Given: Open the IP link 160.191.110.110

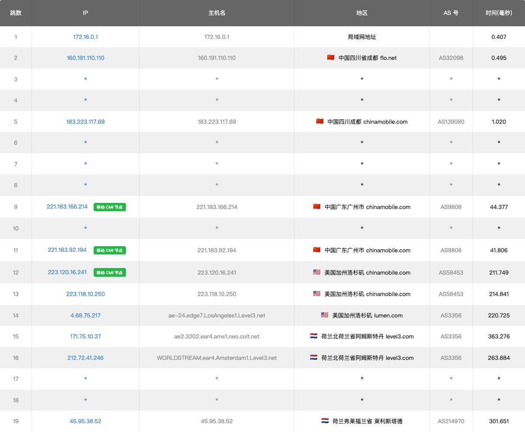Looking at the screenshot, I should pos(85,58).
